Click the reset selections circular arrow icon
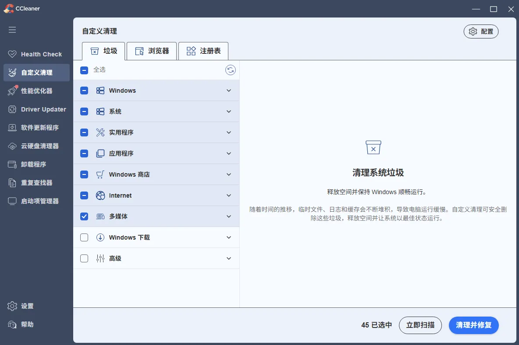Image resolution: width=519 pixels, height=345 pixels. pyautogui.click(x=231, y=70)
